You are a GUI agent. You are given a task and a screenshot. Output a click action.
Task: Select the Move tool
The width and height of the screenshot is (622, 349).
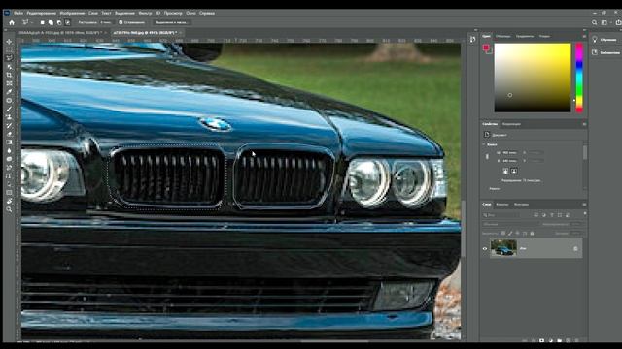(9, 41)
